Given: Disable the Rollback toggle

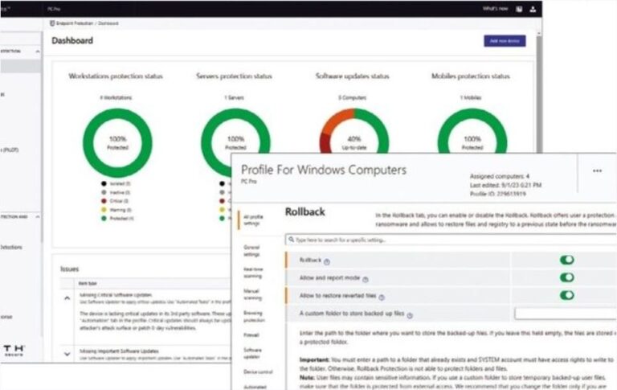Looking at the screenshot, I should point(567,260).
